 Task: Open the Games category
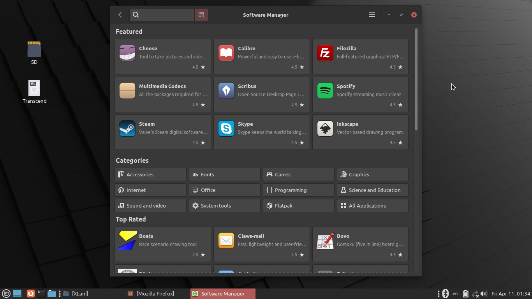(298, 174)
